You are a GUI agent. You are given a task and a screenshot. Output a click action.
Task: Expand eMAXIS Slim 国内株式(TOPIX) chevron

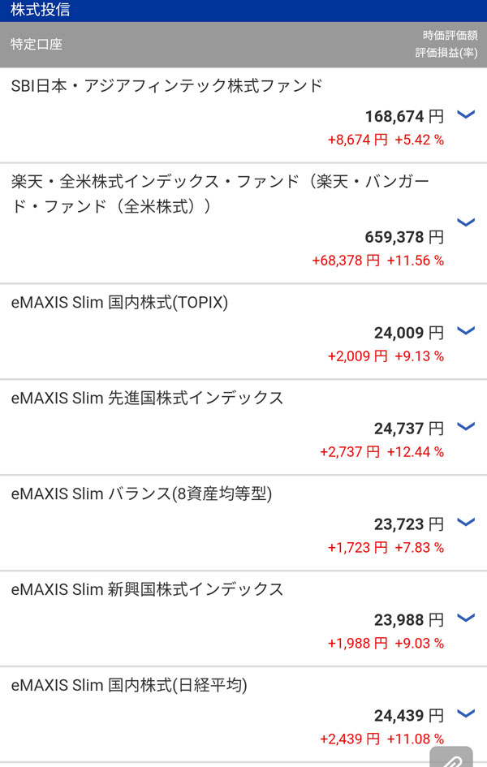tap(466, 330)
